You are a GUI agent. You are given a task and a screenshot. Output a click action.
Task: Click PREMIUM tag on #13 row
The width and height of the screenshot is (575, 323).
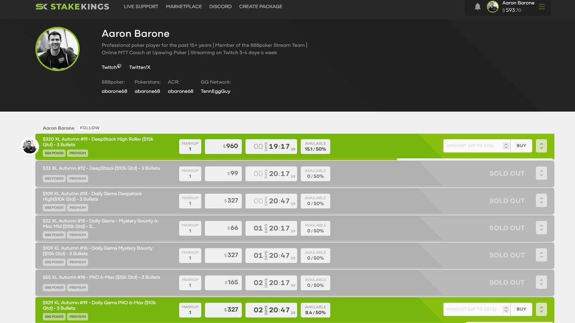click(78, 208)
